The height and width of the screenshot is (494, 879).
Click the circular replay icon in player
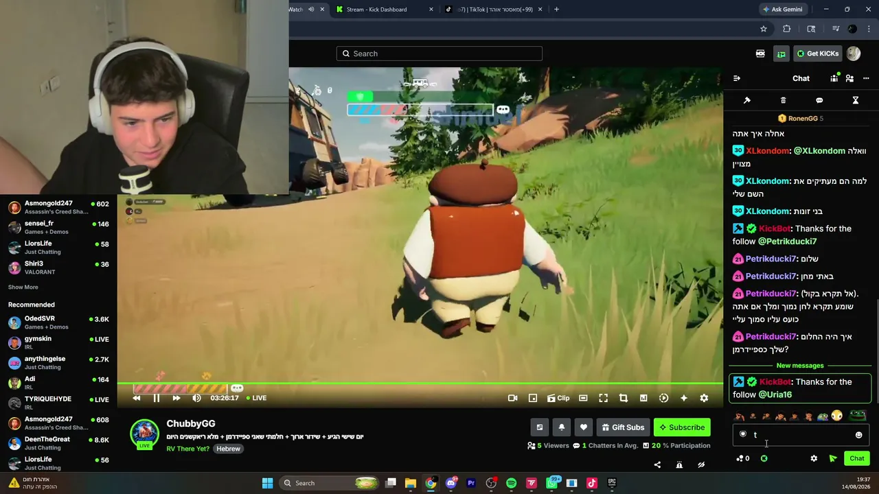(663, 398)
